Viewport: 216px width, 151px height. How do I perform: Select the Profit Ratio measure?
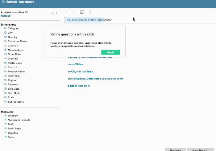click(x=14, y=129)
